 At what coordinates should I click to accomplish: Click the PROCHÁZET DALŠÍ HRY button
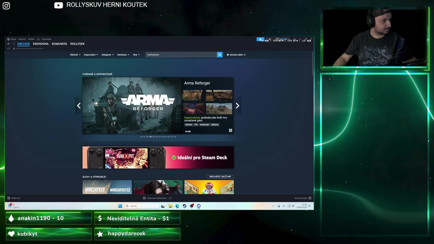(x=220, y=177)
